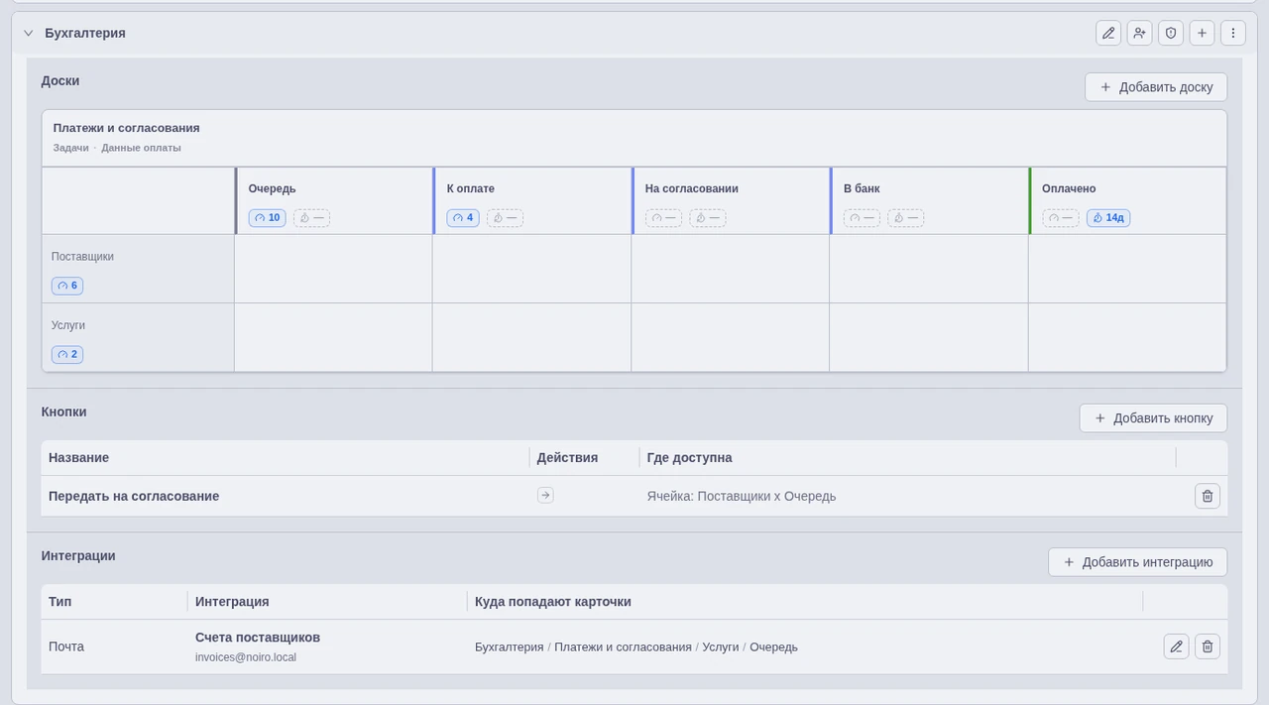Viewport: 1269px width, 705px height.
Task: Click the limit badge 4 in К оплате
Action: (463, 218)
